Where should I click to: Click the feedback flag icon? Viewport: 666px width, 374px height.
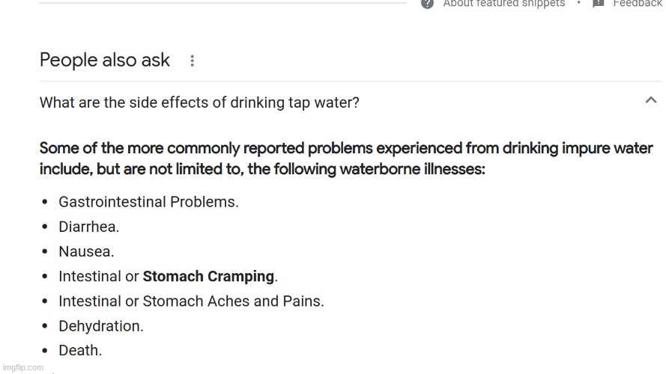click(x=598, y=4)
